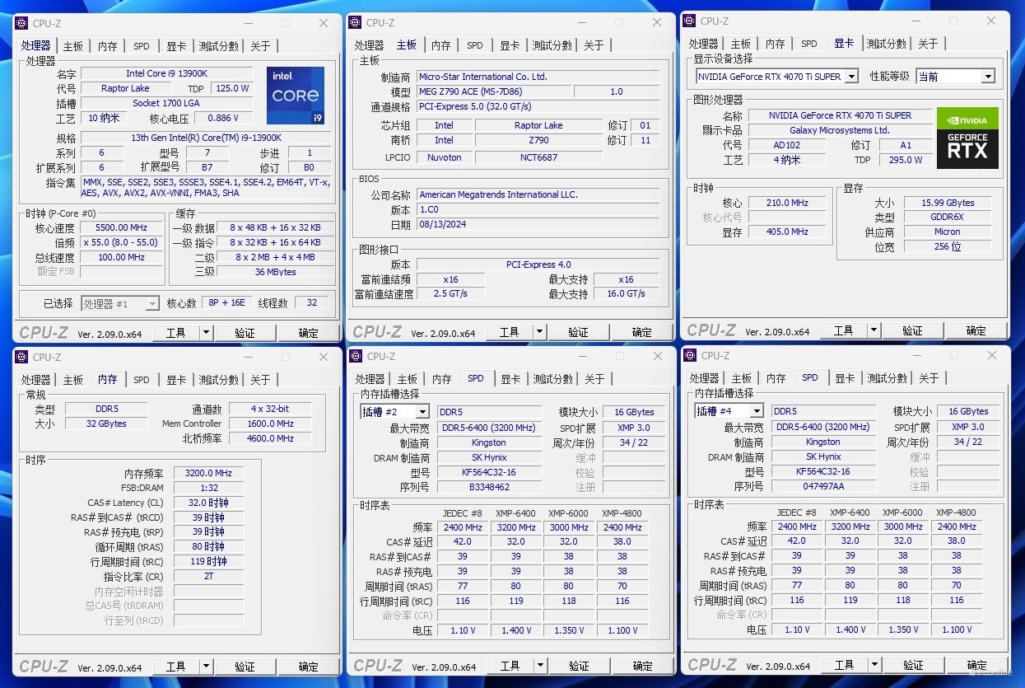Viewport: 1025px width, 688px height.
Task: Click the FSB:DRAM ratio value 1:32
Action: 208,488
